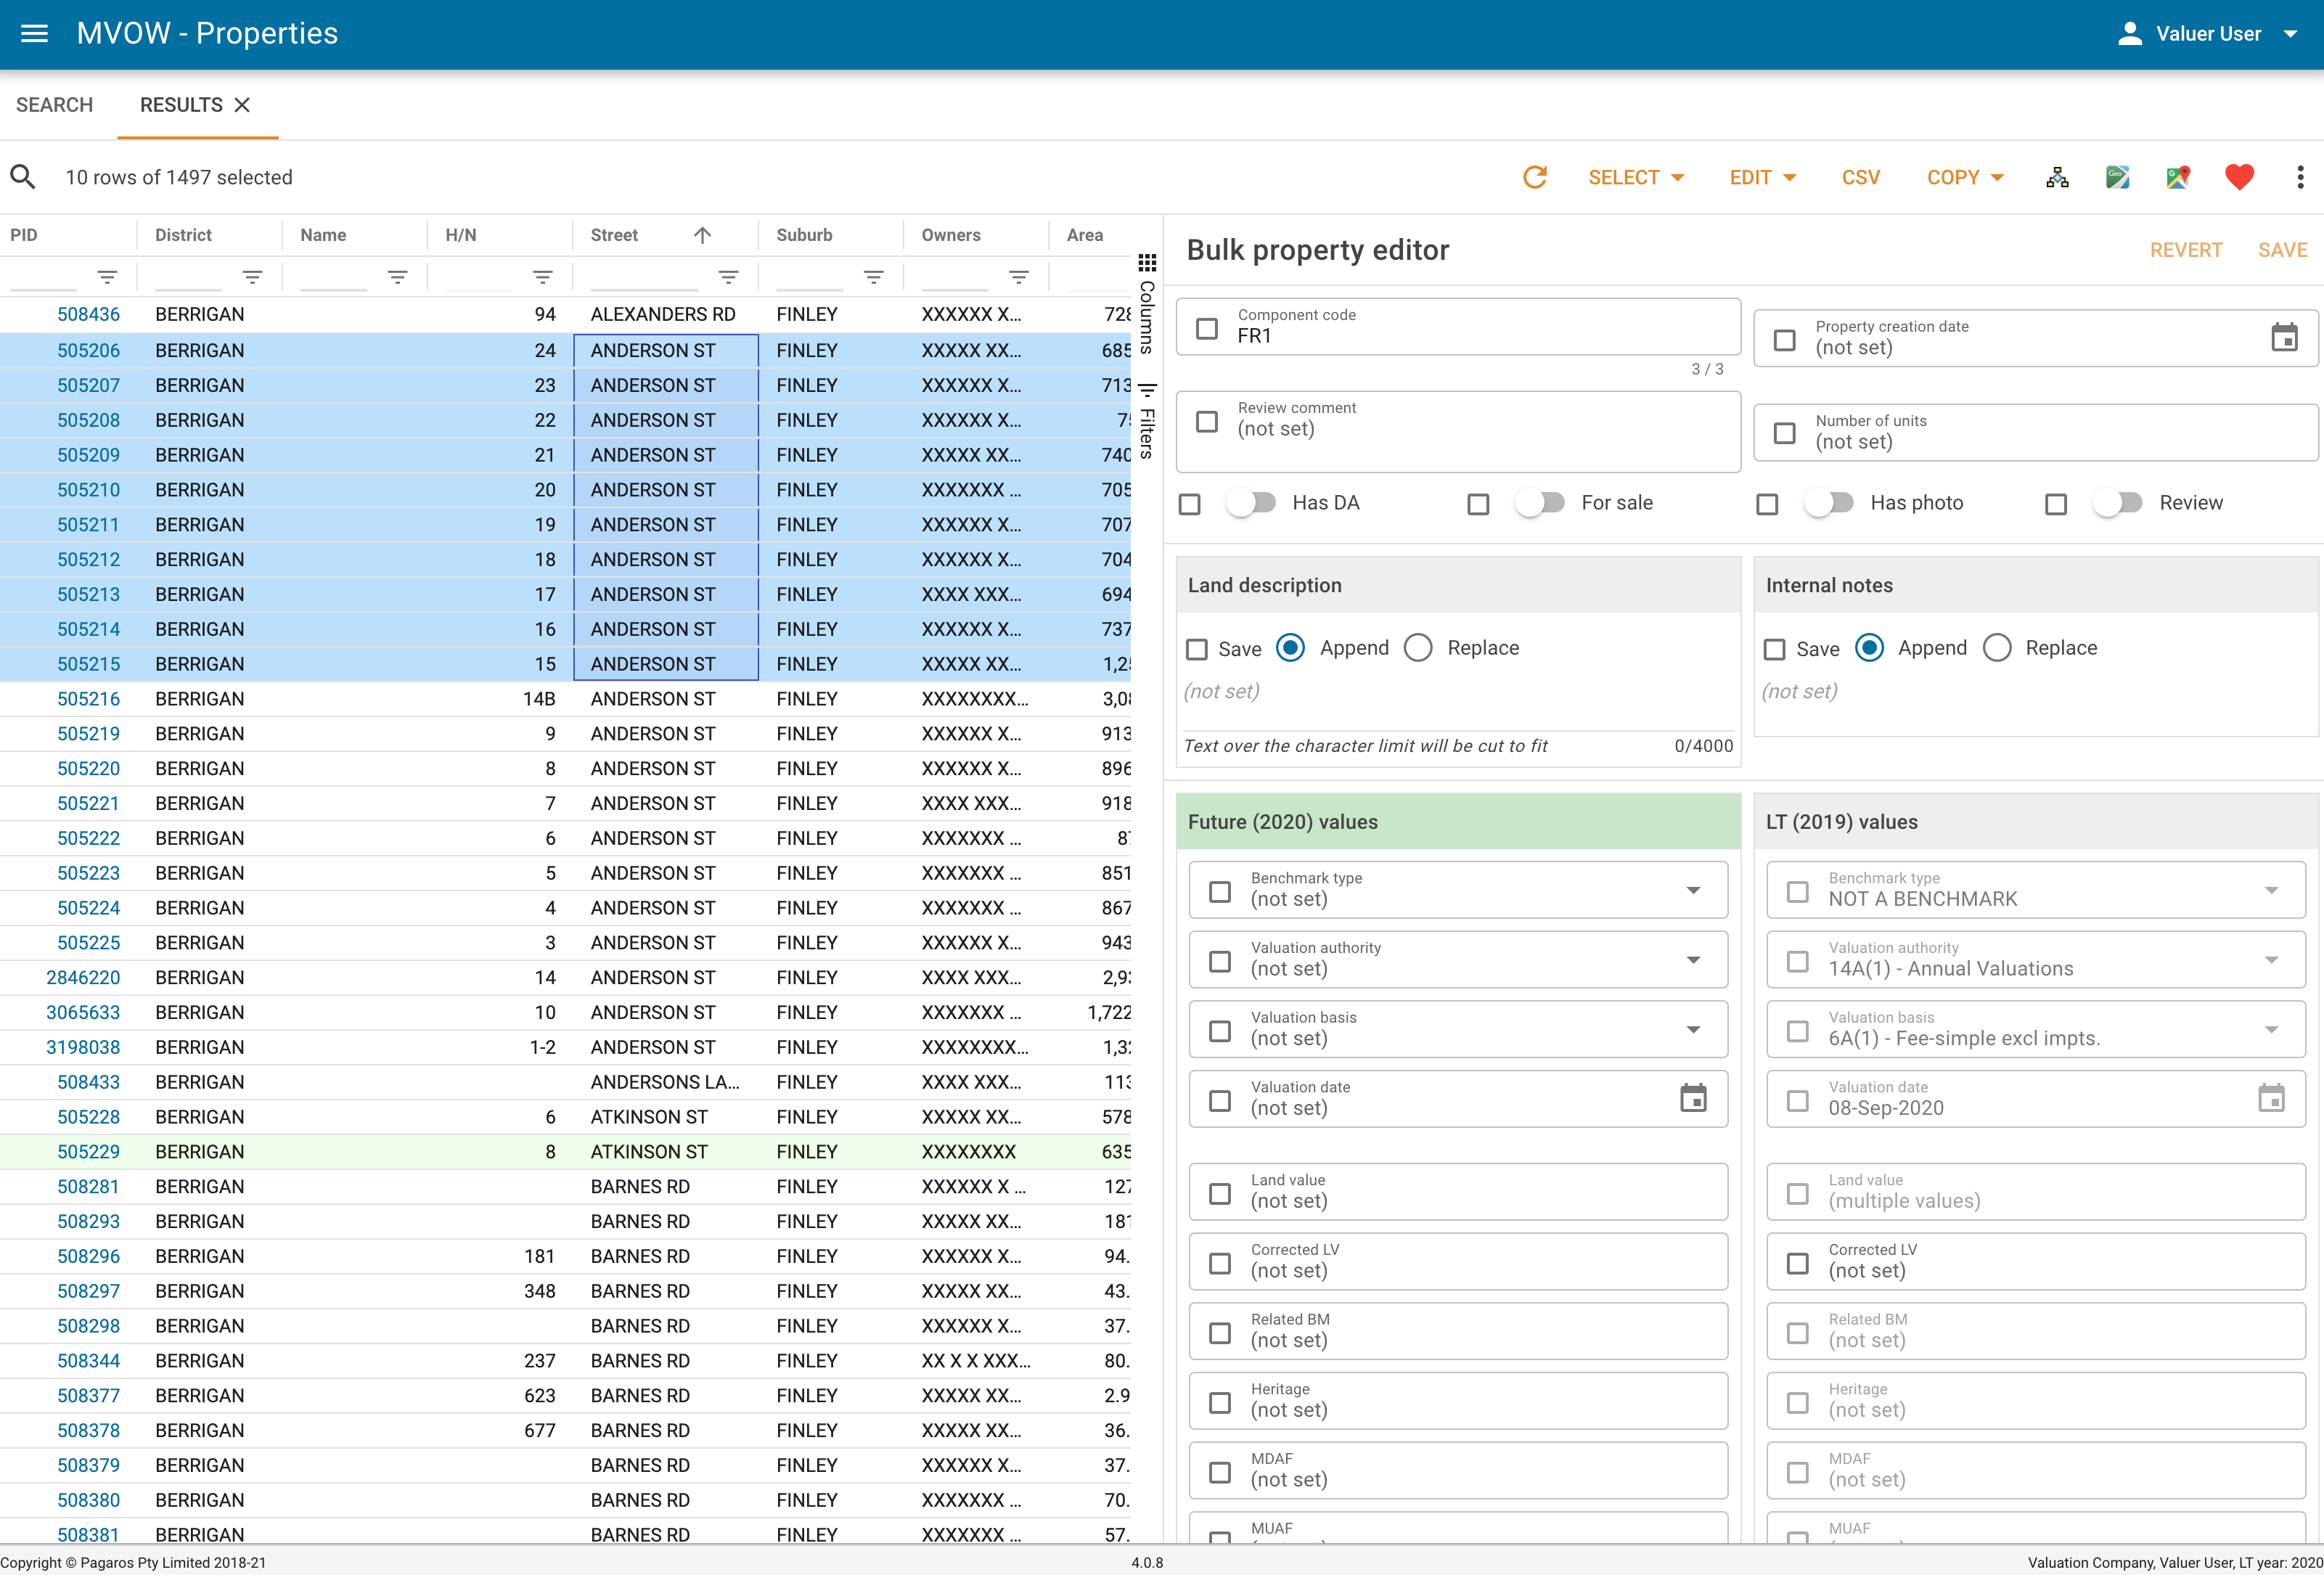Select Replace radio under Internal notes
The width and height of the screenshot is (2324, 1575).
coord(1996,648)
